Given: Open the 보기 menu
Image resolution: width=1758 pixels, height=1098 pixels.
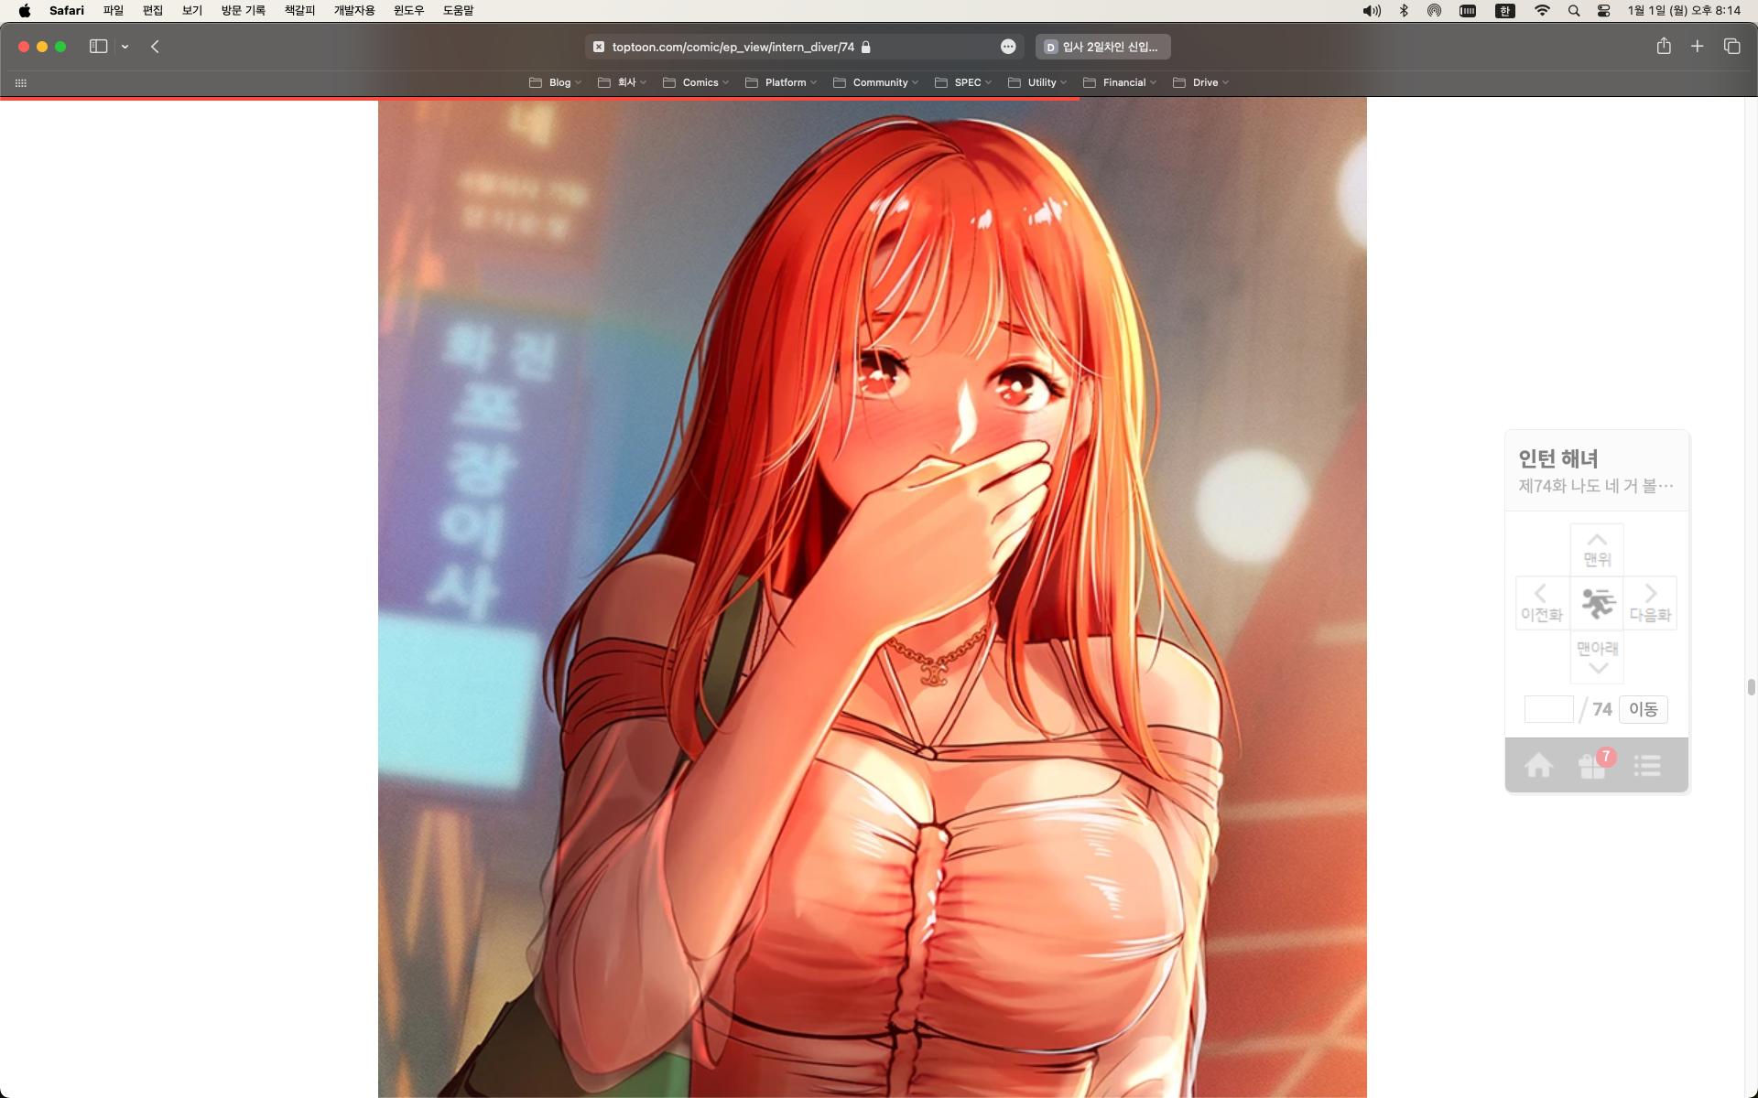Looking at the screenshot, I should [x=192, y=11].
